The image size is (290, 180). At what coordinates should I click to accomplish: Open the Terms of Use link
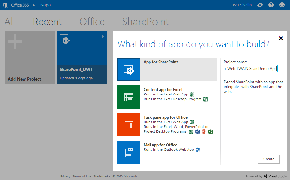pos(82,176)
